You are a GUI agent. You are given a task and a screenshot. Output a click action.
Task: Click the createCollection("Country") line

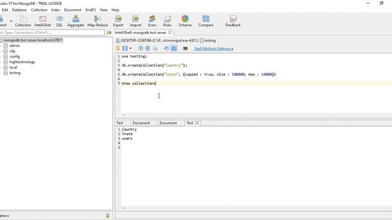click(154, 65)
